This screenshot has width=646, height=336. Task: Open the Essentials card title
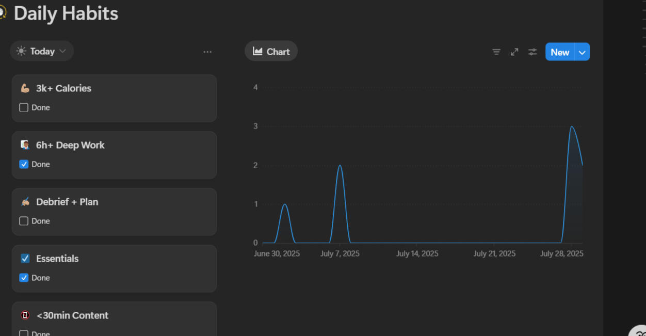click(x=57, y=259)
